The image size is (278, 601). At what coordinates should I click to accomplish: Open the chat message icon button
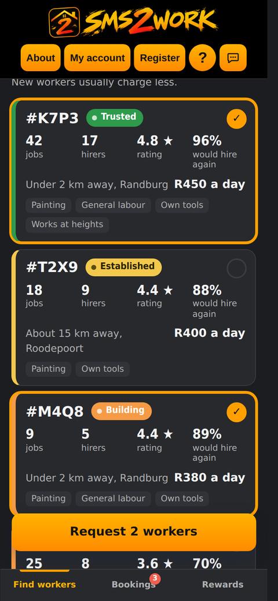coord(233,58)
